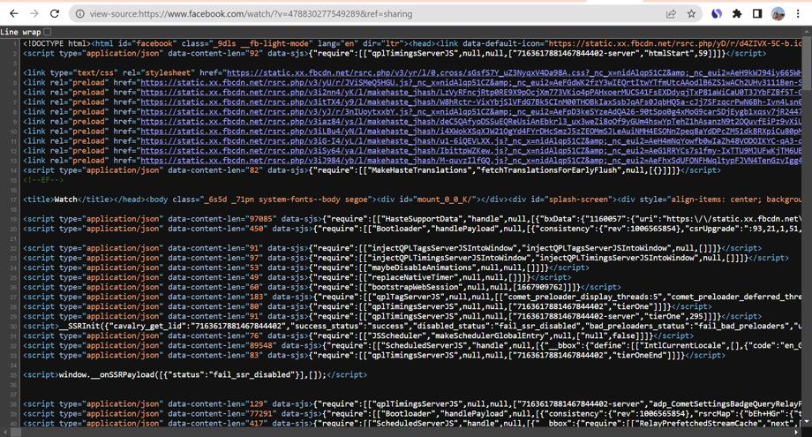
Task: Click the "HasteSupportData" text
Action: tap(423, 219)
